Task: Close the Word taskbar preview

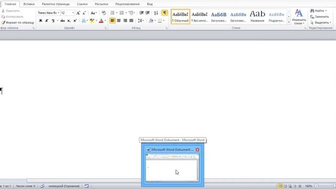Action: pos(197,150)
